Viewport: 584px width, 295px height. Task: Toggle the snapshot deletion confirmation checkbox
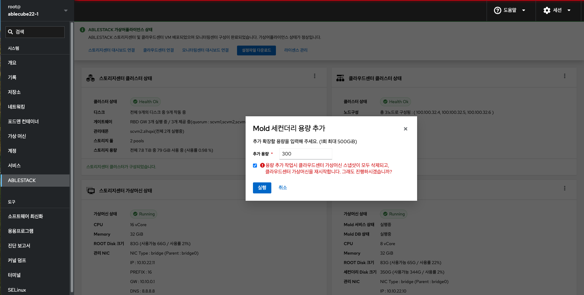click(255, 166)
